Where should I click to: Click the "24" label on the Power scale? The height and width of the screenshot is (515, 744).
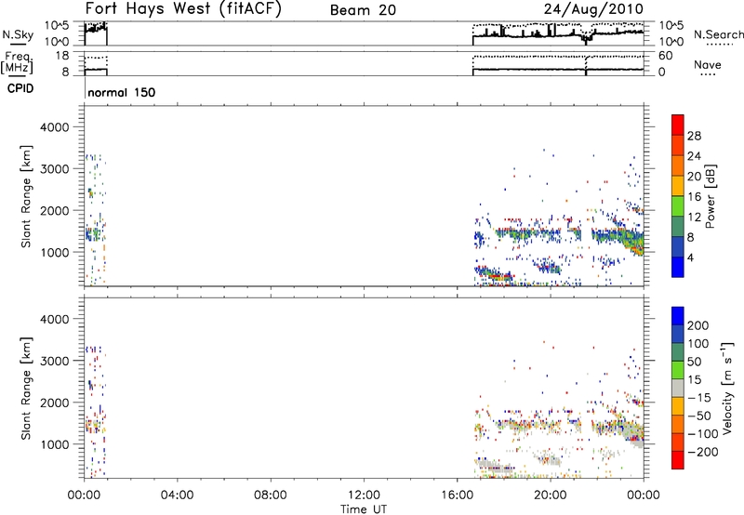694,156
